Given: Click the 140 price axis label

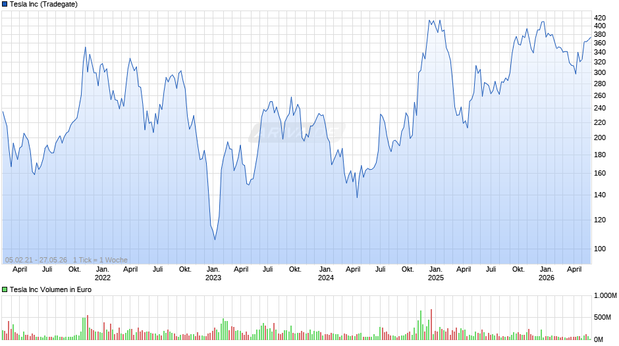Looking at the screenshot, I should [600, 195].
